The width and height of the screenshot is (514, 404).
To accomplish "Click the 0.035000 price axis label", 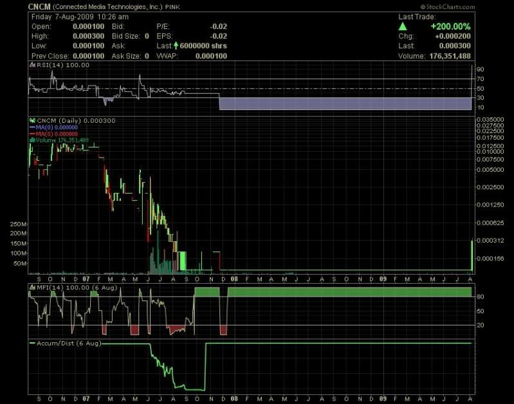I will pyautogui.click(x=490, y=120).
